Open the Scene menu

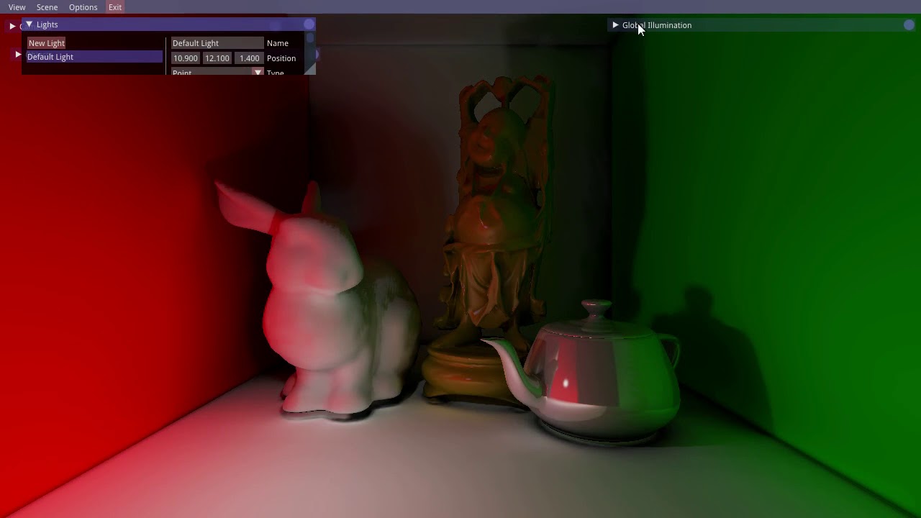[47, 7]
